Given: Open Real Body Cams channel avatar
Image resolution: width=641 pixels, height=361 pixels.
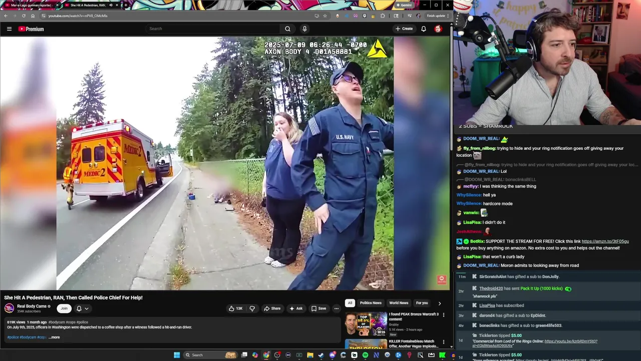Looking at the screenshot, I should [x=9, y=308].
